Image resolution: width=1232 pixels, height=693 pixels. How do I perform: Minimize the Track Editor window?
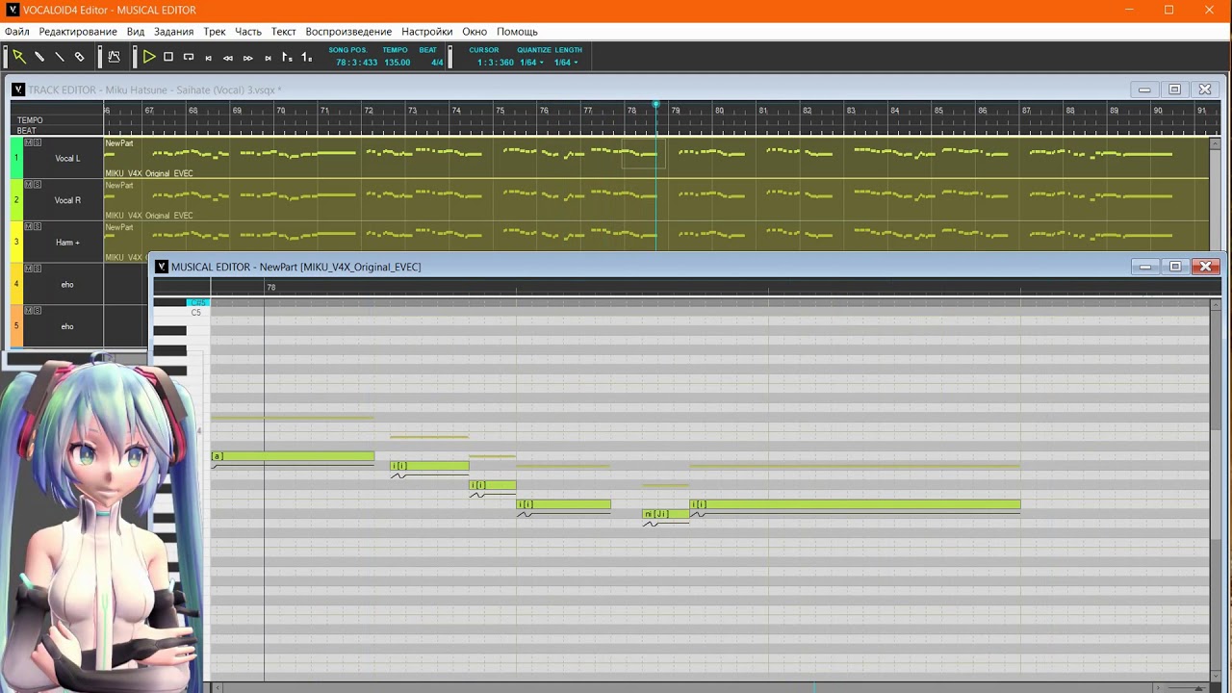pos(1144,90)
